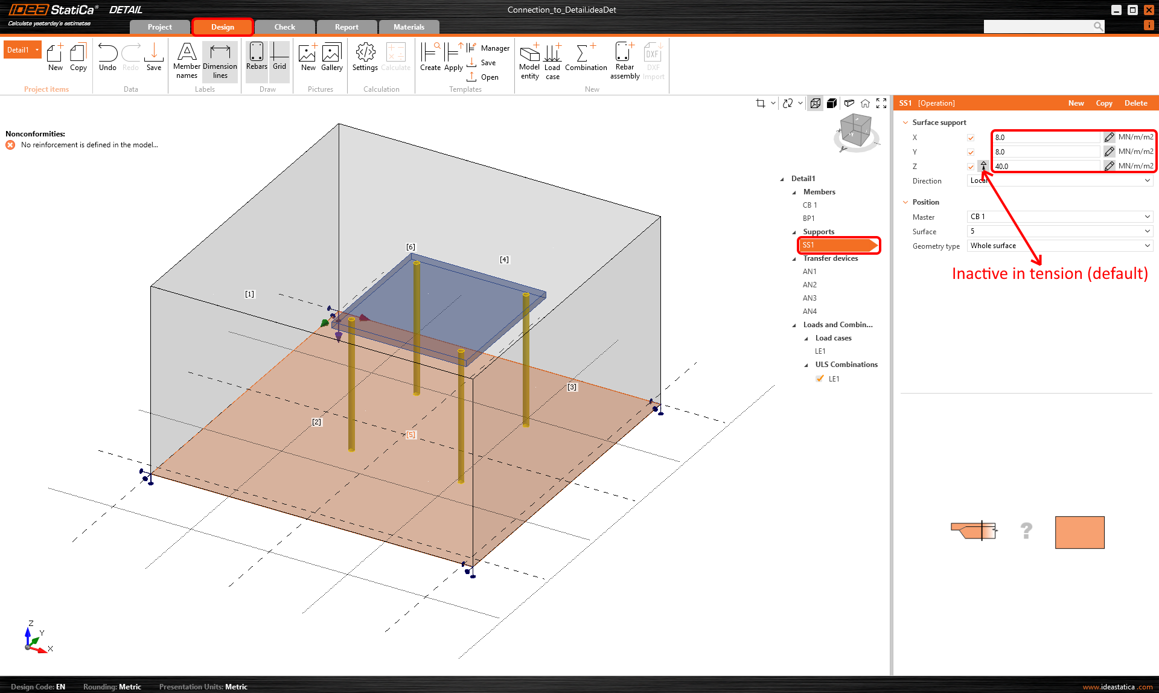Click the Undo arrow icon
The height and width of the screenshot is (693, 1159).
tap(107, 57)
